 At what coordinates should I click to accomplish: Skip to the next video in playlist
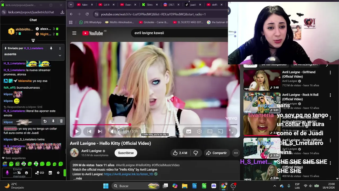[100, 131]
